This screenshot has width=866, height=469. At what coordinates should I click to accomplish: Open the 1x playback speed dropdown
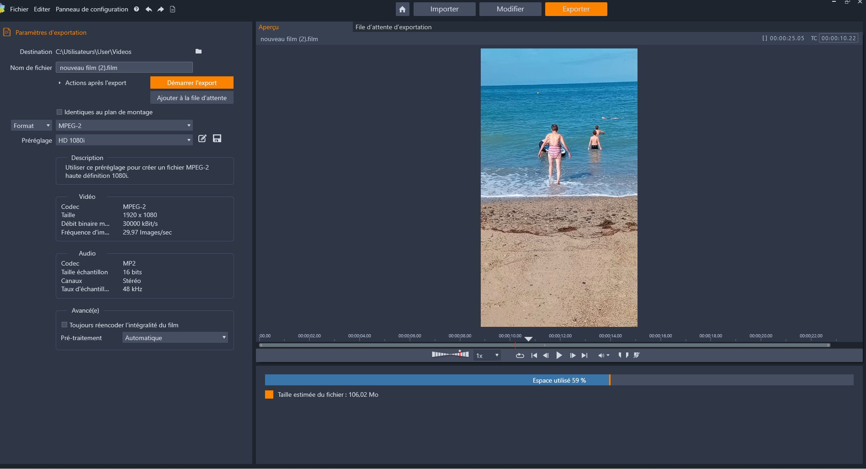(487, 355)
